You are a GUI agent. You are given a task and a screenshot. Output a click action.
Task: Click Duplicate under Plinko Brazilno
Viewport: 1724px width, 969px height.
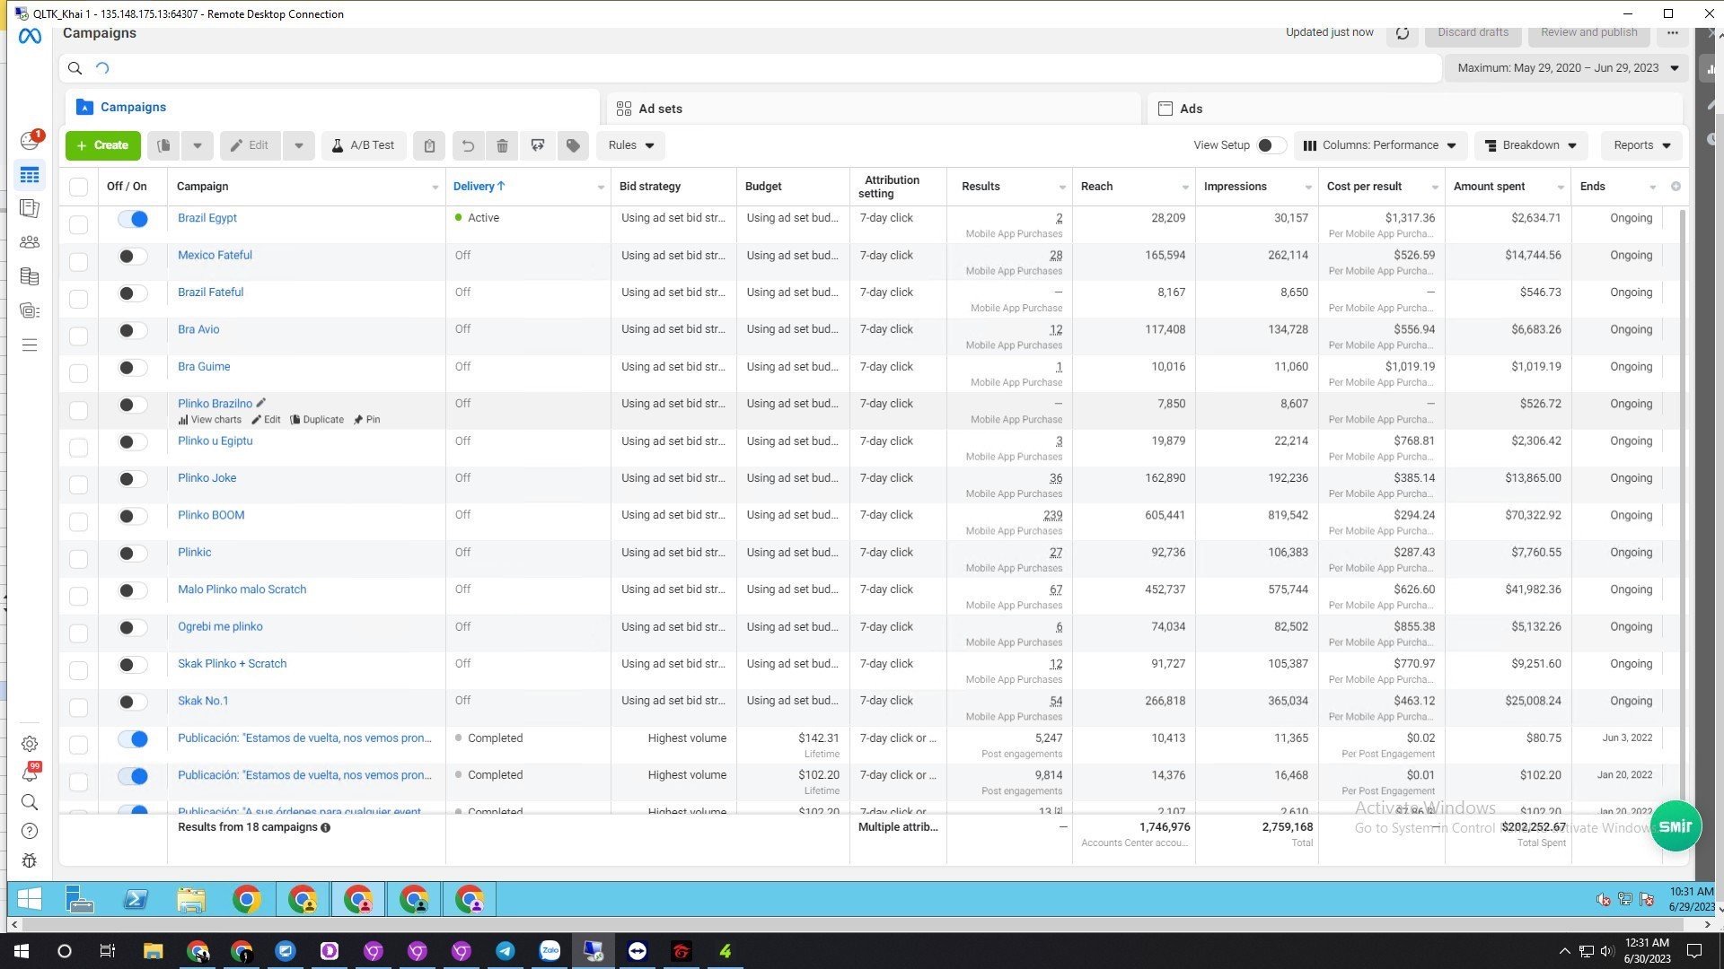[317, 420]
